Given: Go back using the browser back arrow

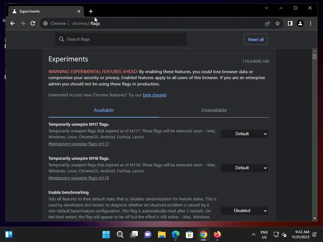Looking at the screenshot, I should pyautogui.click(x=13, y=23).
